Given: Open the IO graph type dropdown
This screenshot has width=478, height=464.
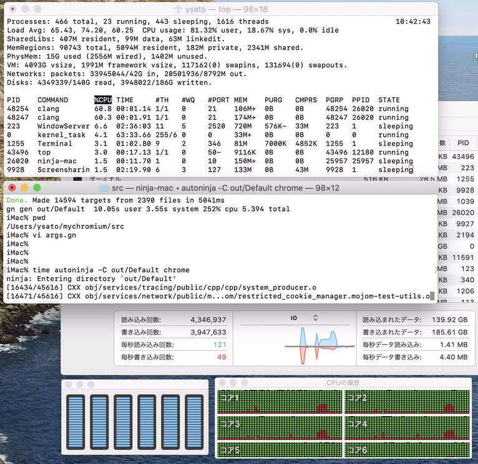Looking at the screenshot, I should point(315,318).
